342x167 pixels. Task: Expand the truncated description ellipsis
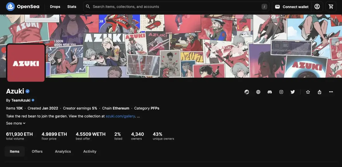coord(138,116)
